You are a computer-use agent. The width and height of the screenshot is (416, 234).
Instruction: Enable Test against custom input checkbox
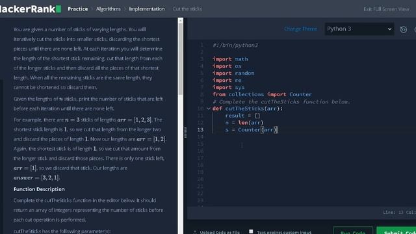pos(251,231)
